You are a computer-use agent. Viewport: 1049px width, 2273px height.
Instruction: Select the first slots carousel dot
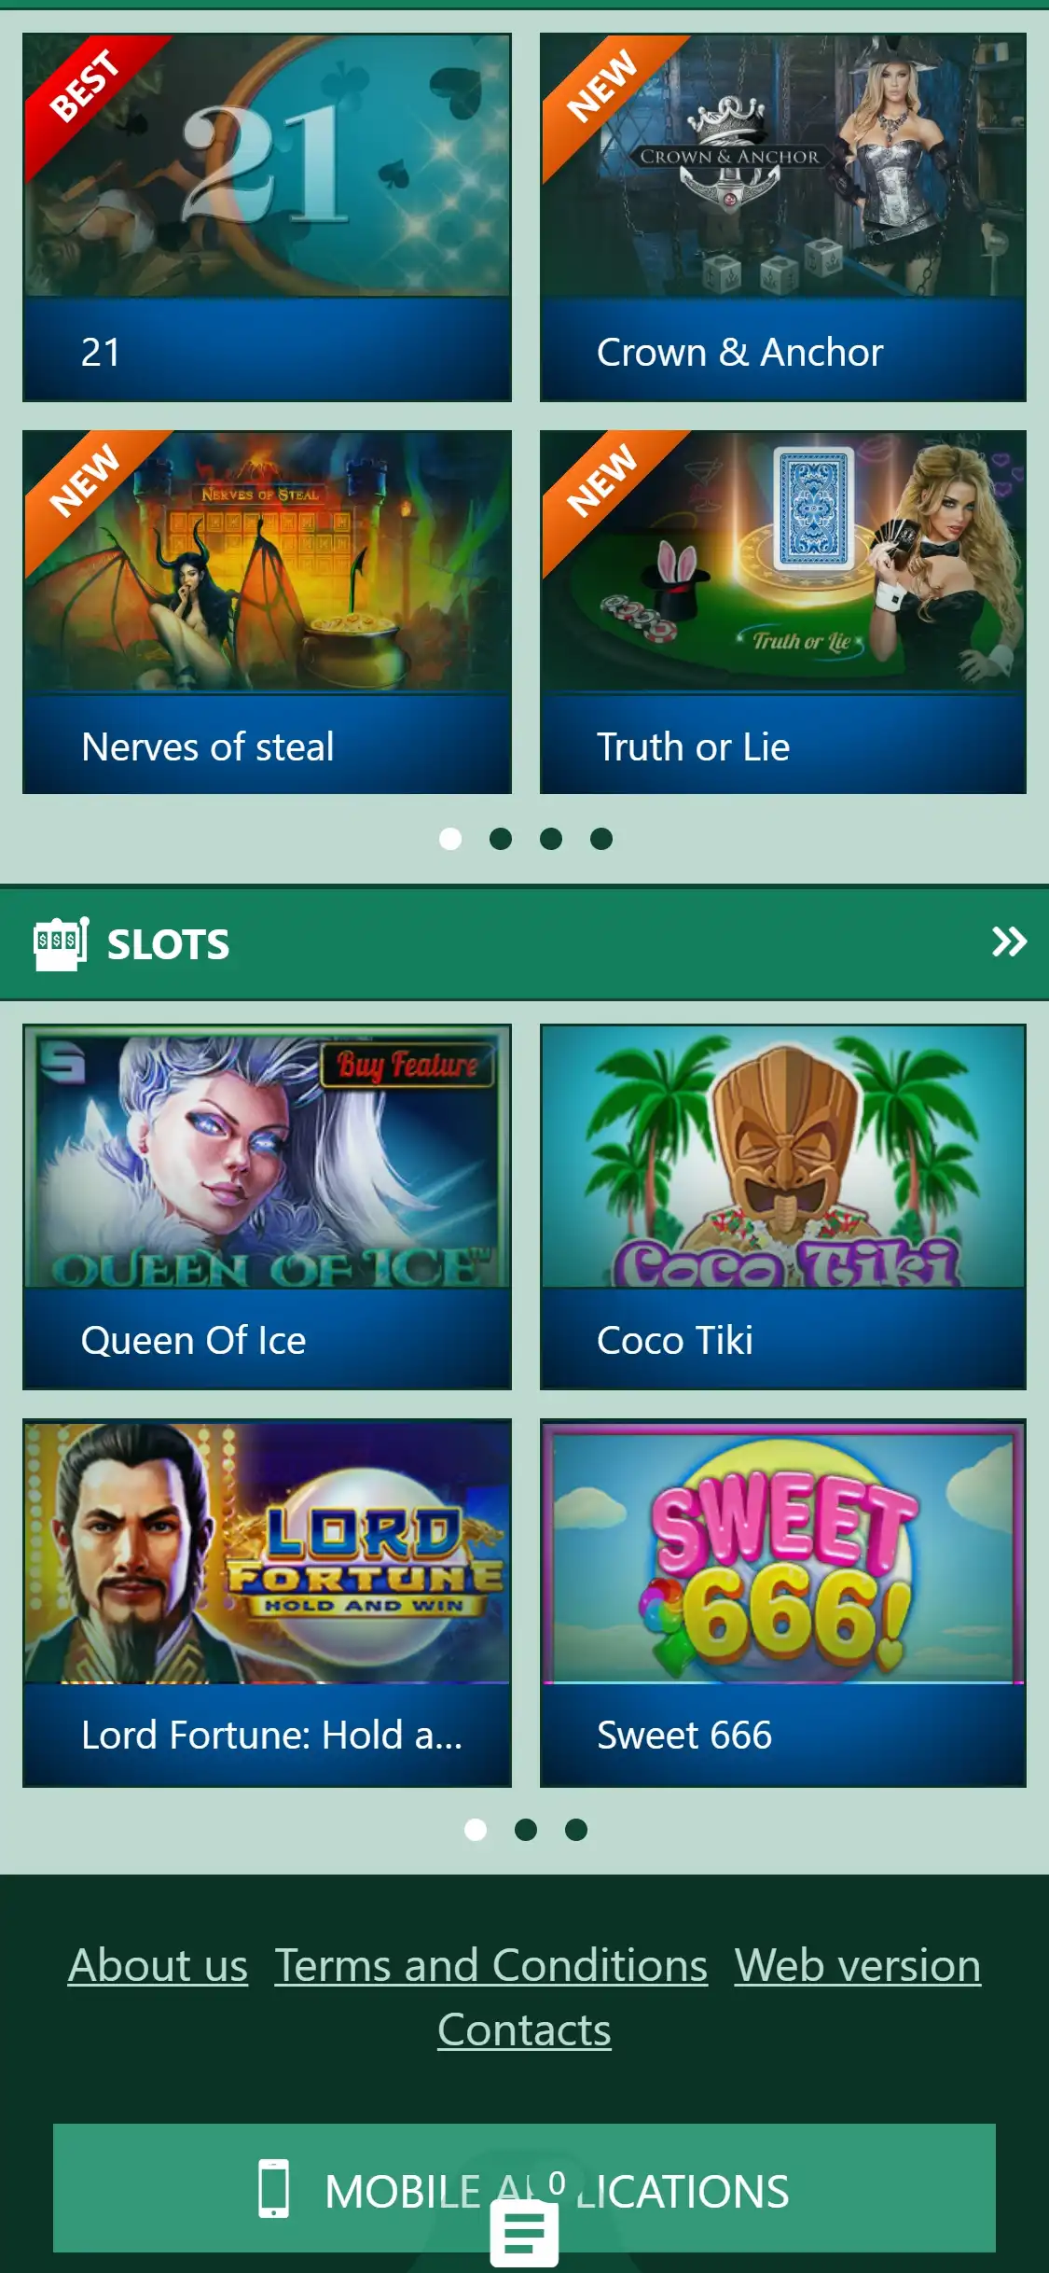click(476, 1830)
